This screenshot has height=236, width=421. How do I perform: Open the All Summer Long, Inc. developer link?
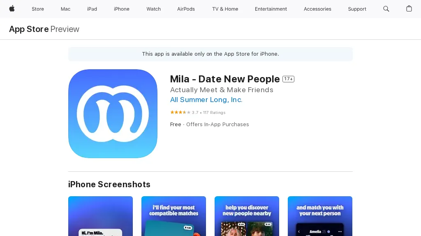click(206, 100)
